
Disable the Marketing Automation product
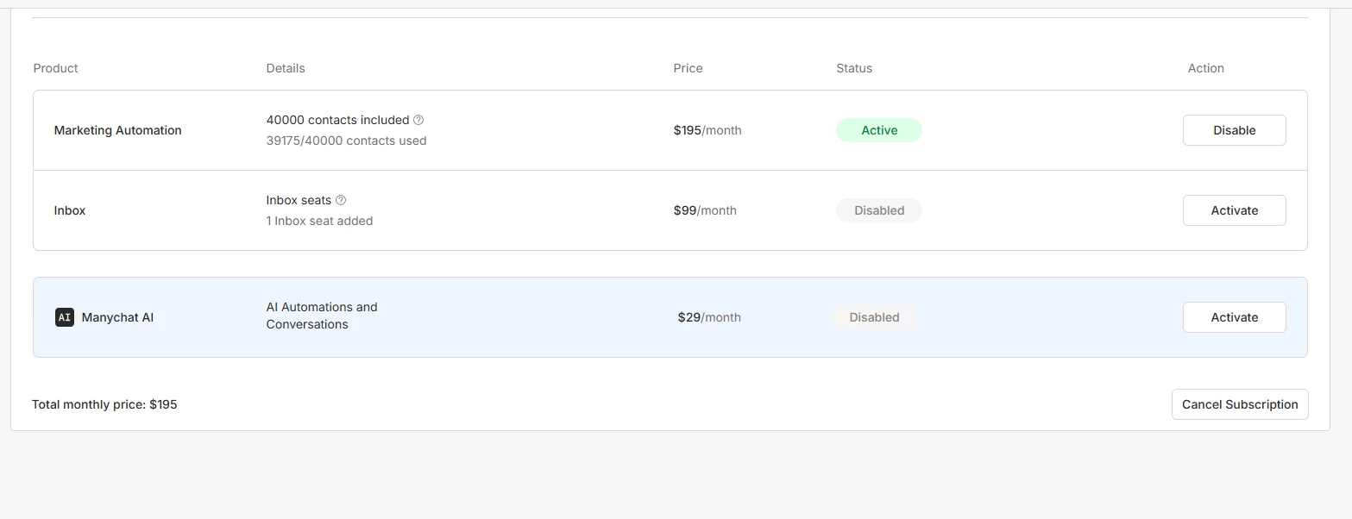pos(1234,130)
